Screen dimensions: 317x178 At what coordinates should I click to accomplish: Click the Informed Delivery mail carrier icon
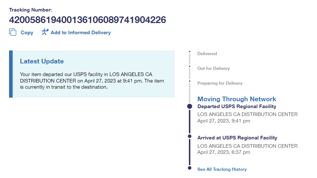(45, 32)
